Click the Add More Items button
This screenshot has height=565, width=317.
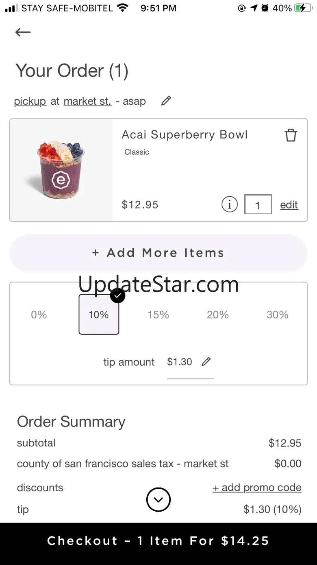tap(158, 253)
